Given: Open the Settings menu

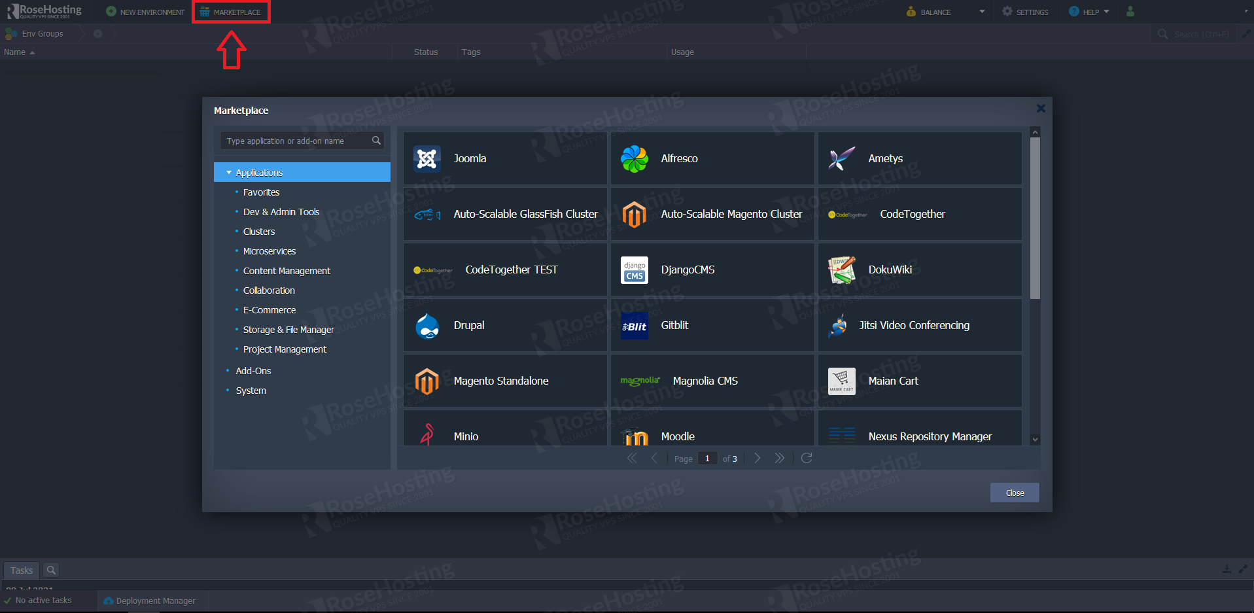Looking at the screenshot, I should 1025,12.
